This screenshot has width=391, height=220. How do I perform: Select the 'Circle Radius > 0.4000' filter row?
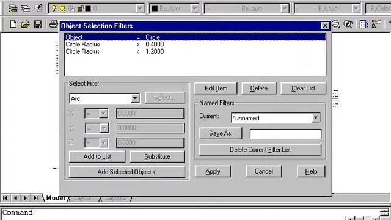pos(195,45)
